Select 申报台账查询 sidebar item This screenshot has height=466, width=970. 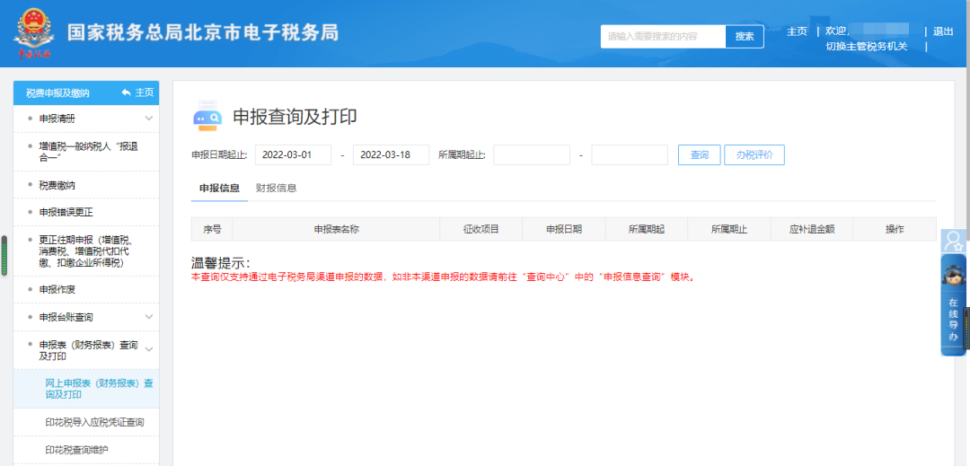(x=66, y=317)
